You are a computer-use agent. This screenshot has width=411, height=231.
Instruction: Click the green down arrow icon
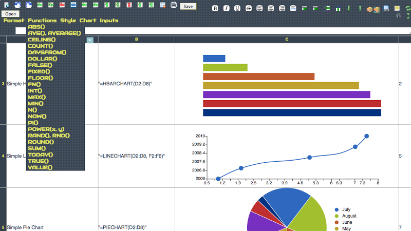point(349,8)
